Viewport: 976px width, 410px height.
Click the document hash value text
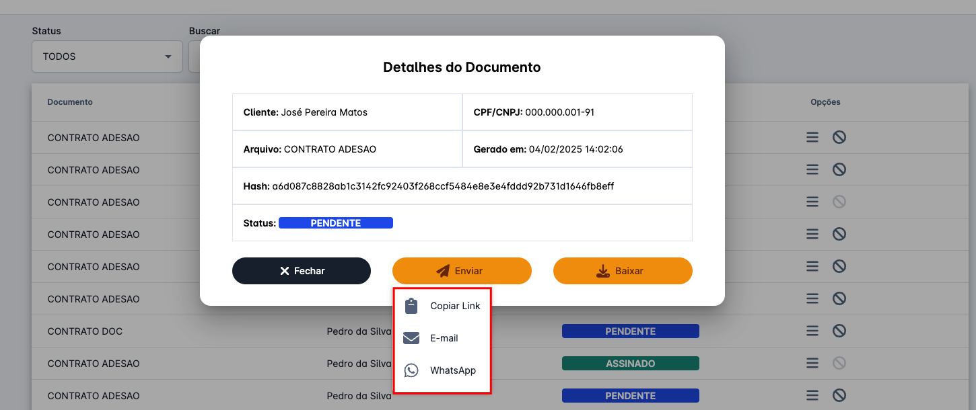442,186
